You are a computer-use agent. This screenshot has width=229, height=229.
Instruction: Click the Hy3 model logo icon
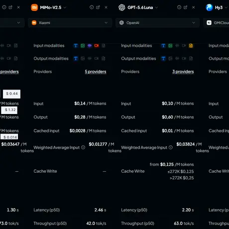point(209,7)
